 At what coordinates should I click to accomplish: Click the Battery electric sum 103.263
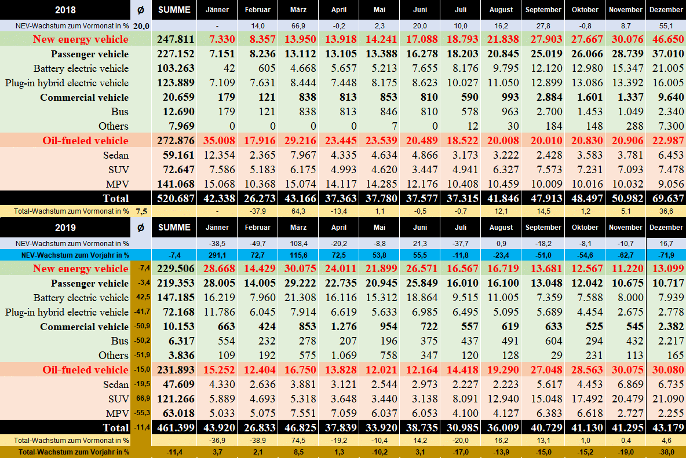coord(176,68)
